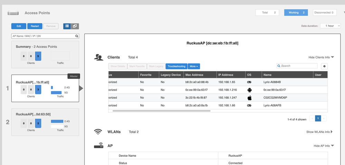The image size is (345, 165).
Task: Click the Clients people icon
Action: tap(99, 58)
